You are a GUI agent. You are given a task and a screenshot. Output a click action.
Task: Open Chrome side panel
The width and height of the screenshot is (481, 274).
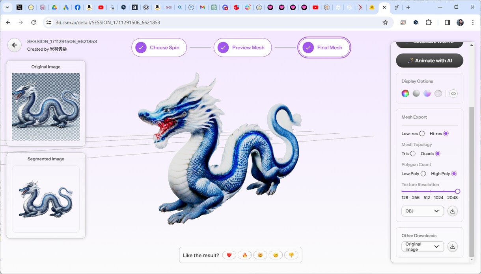pyautogui.click(x=447, y=23)
